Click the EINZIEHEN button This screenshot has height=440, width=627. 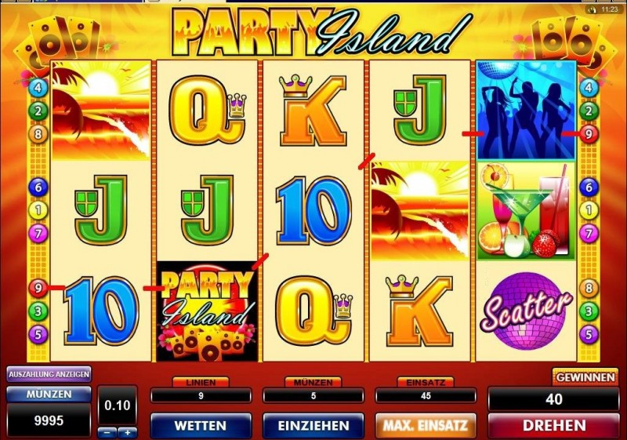point(313,425)
